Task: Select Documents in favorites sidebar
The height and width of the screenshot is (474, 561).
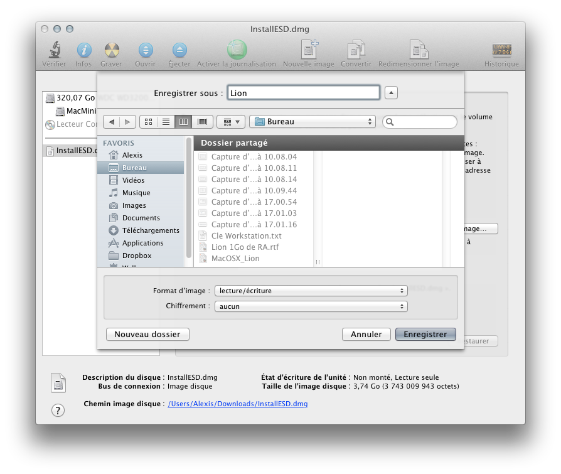Action: 141,218
